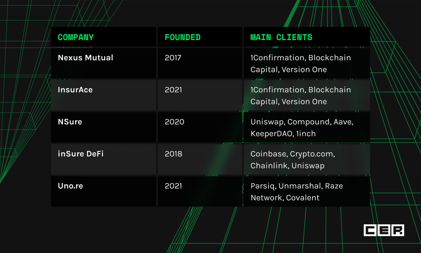The height and width of the screenshot is (253, 421).
Task: Select InsurAce's founded year 2021
Action: [x=173, y=90]
